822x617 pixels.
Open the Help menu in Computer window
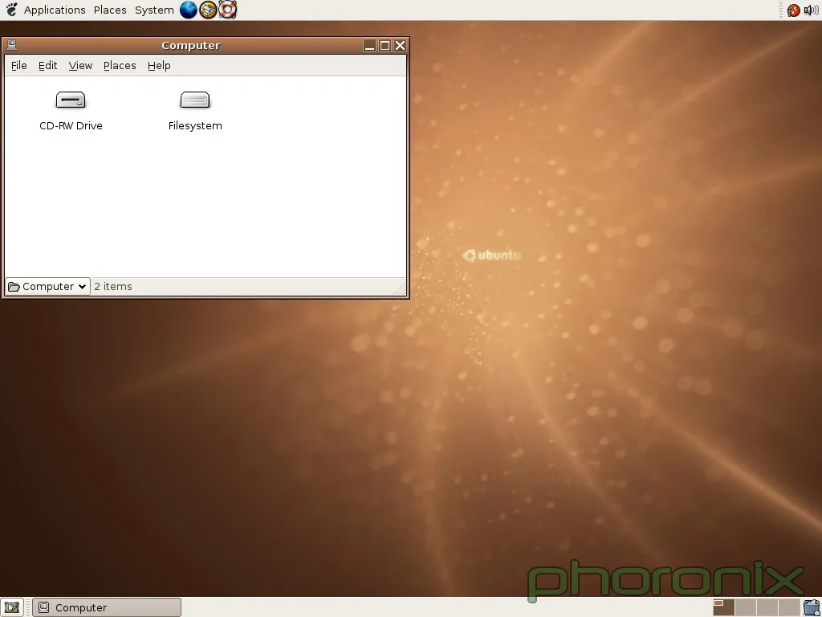point(159,66)
